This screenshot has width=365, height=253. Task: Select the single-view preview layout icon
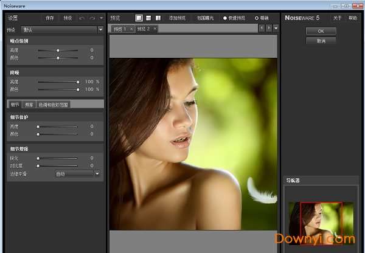coord(139,18)
